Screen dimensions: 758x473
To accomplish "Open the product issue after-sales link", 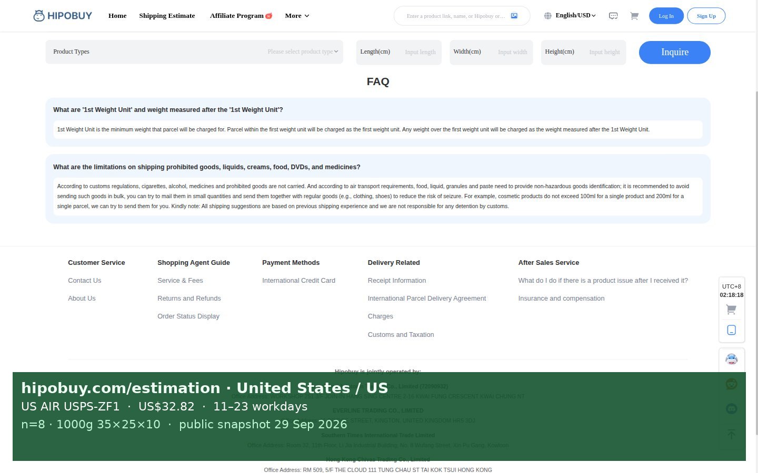I will coord(603,281).
